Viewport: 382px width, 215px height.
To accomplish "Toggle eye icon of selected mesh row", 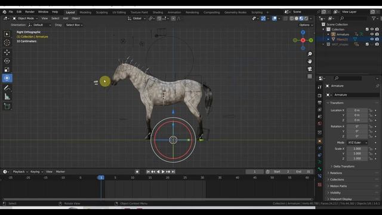I will click(372, 39).
